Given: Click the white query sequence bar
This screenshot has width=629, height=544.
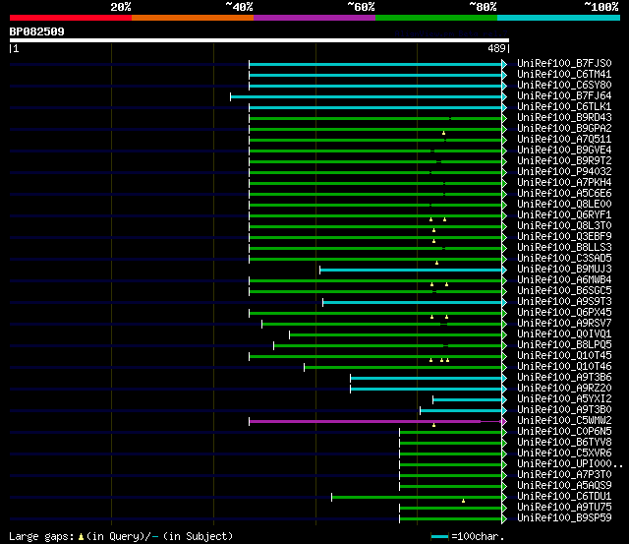Looking at the screenshot, I should point(259,40).
